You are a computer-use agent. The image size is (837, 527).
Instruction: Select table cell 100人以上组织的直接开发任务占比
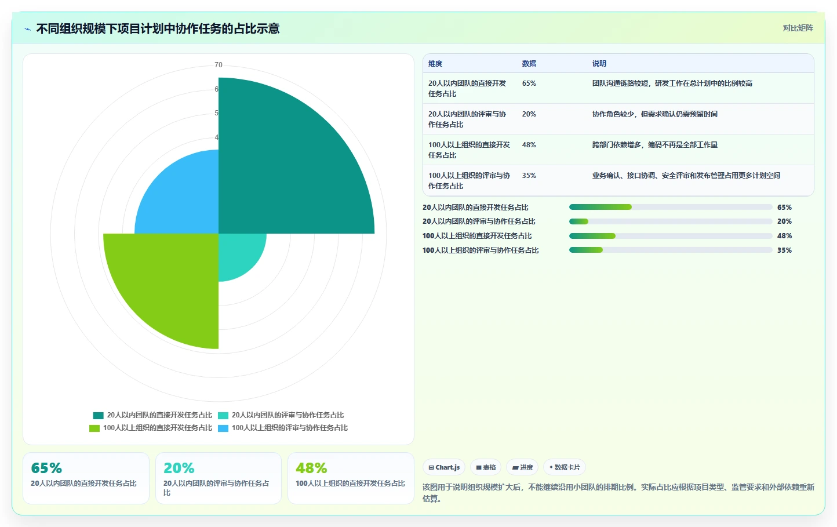[469, 150]
